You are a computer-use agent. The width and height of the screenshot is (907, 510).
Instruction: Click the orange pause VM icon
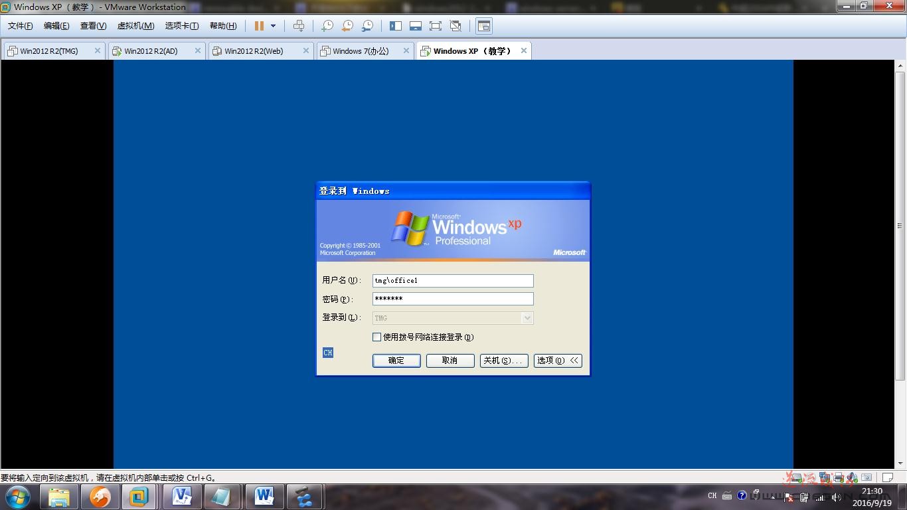tap(259, 26)
